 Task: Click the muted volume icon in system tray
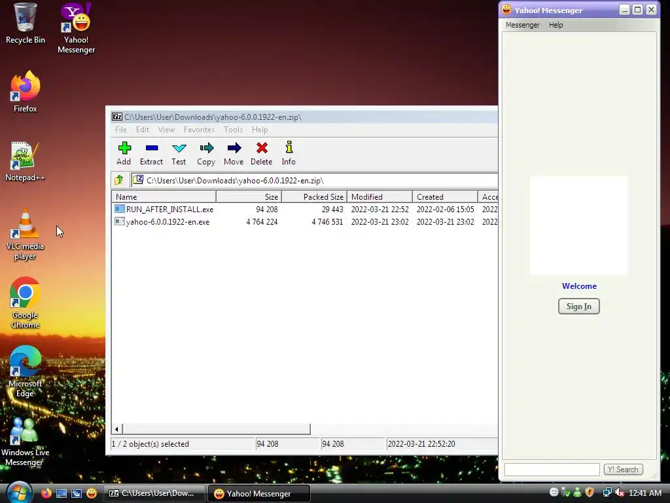(619, 493)
